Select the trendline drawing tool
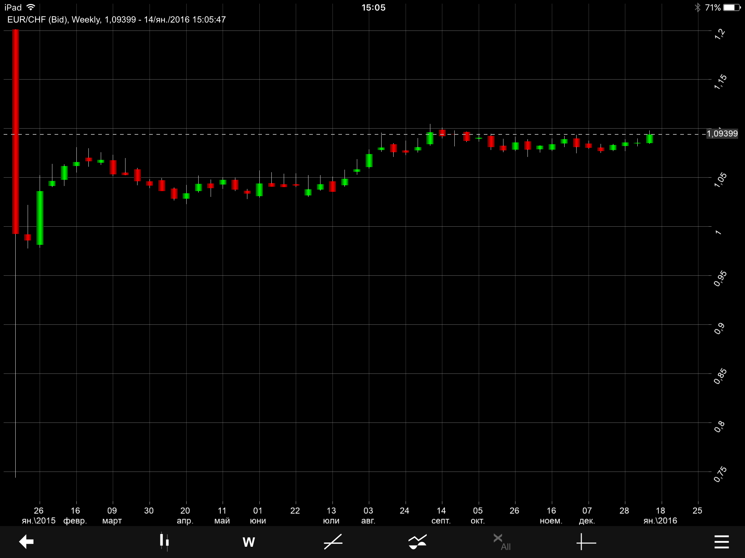This screenshot has width=745, height=558. [x=333, y=542]
